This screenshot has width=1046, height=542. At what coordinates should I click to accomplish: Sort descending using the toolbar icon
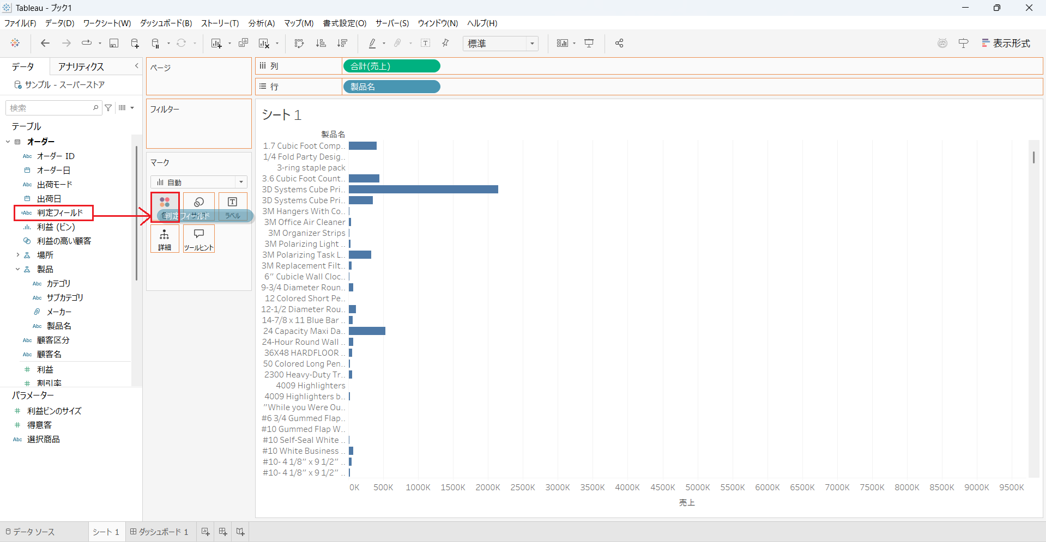(x=342, y=44)
